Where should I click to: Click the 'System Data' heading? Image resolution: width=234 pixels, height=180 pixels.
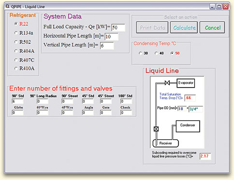click(x=62, y=16)
